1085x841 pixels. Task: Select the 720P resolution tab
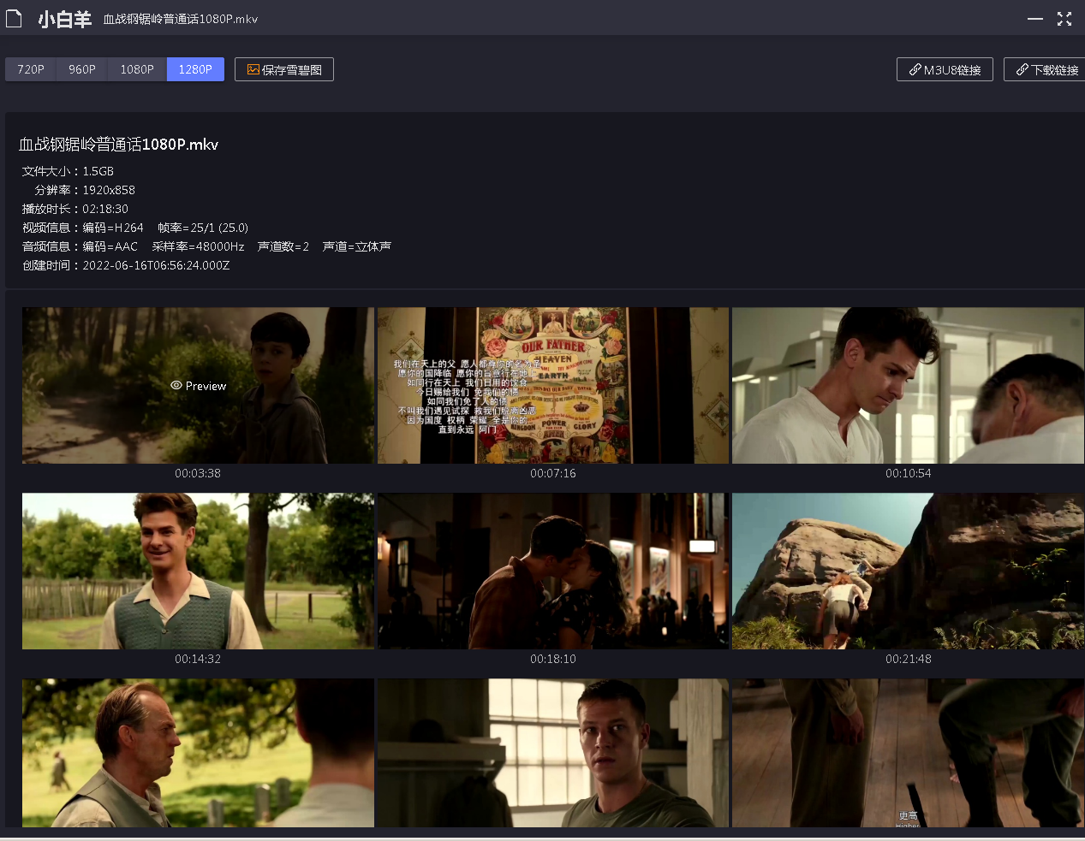tap(31, 69)
